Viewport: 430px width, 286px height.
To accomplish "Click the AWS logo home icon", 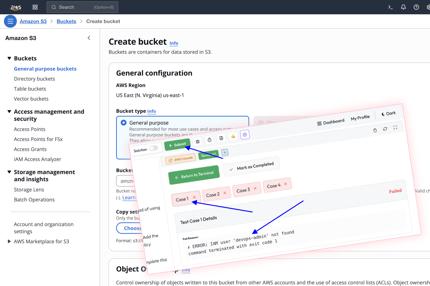I will (x=16, y=7).
